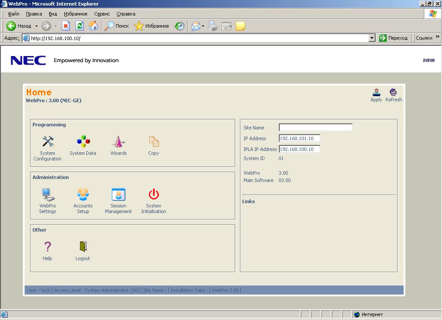The image size is (442, 320).
Task: Click the yellow note toolbar icon
Action: coord(240,26)
